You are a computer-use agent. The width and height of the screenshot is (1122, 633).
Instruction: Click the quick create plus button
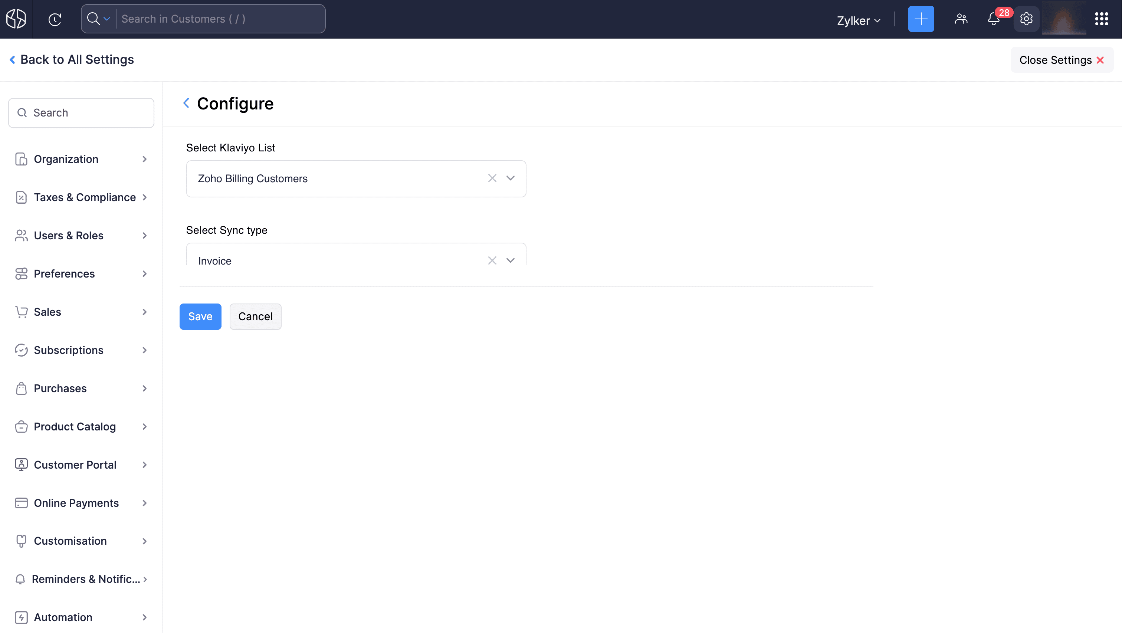click(x=921, y=19)
